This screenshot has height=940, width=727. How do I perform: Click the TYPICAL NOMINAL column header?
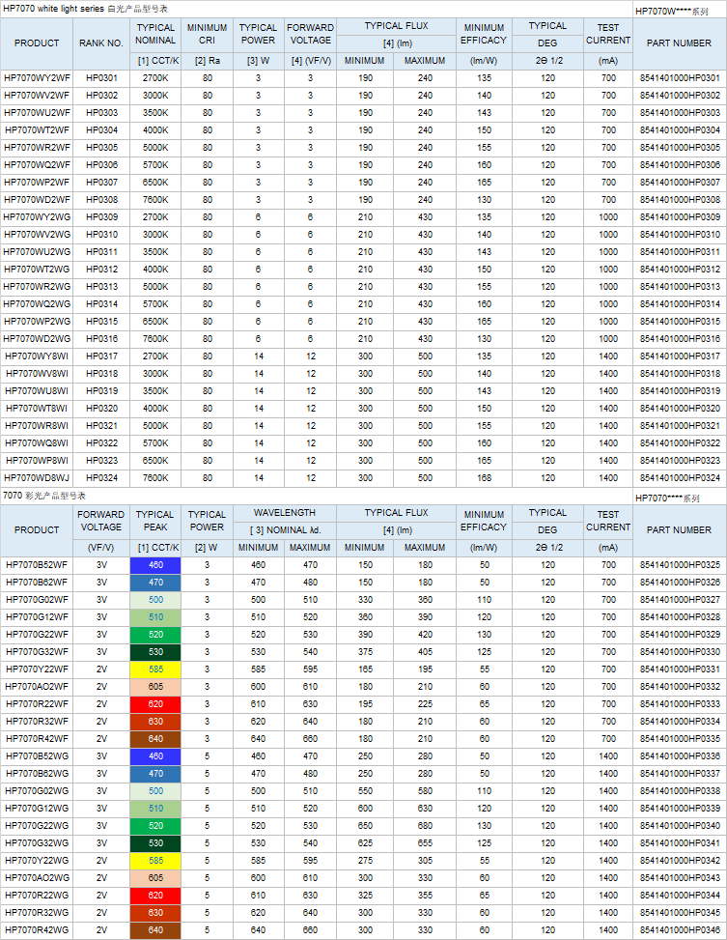155,35
